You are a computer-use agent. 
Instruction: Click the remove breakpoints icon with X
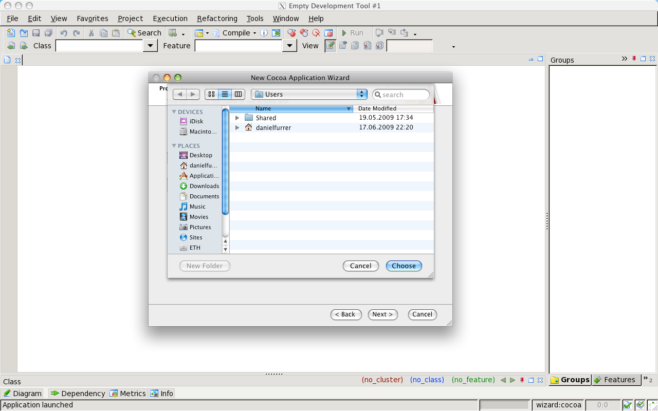pos(316,33)
